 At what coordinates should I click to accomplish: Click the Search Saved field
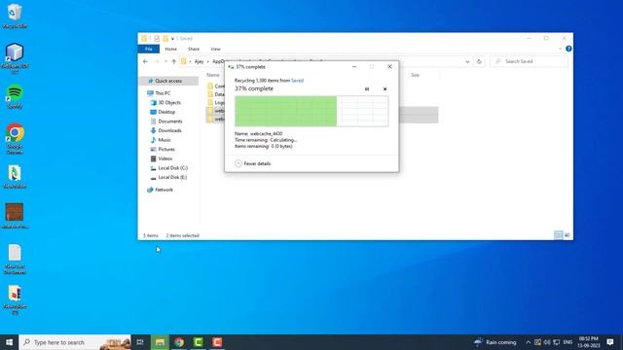(x=530, y=61)
